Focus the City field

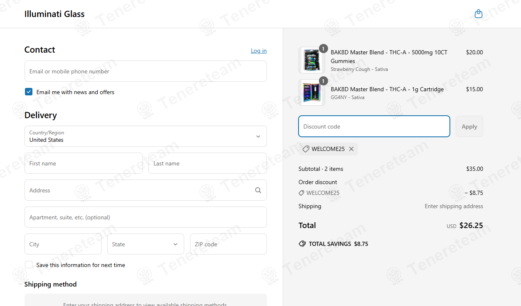tap(63, 244)
